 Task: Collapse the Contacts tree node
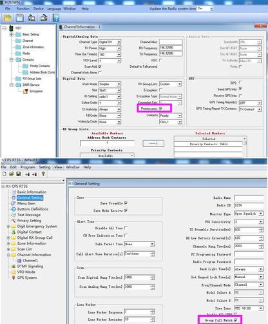(x=12, y=60)
